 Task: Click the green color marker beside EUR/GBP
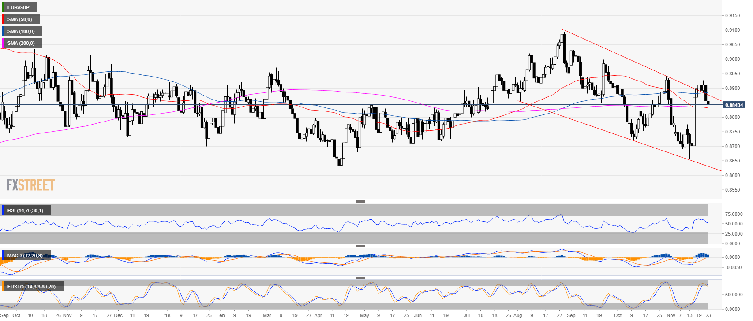[x=3, y=7]
